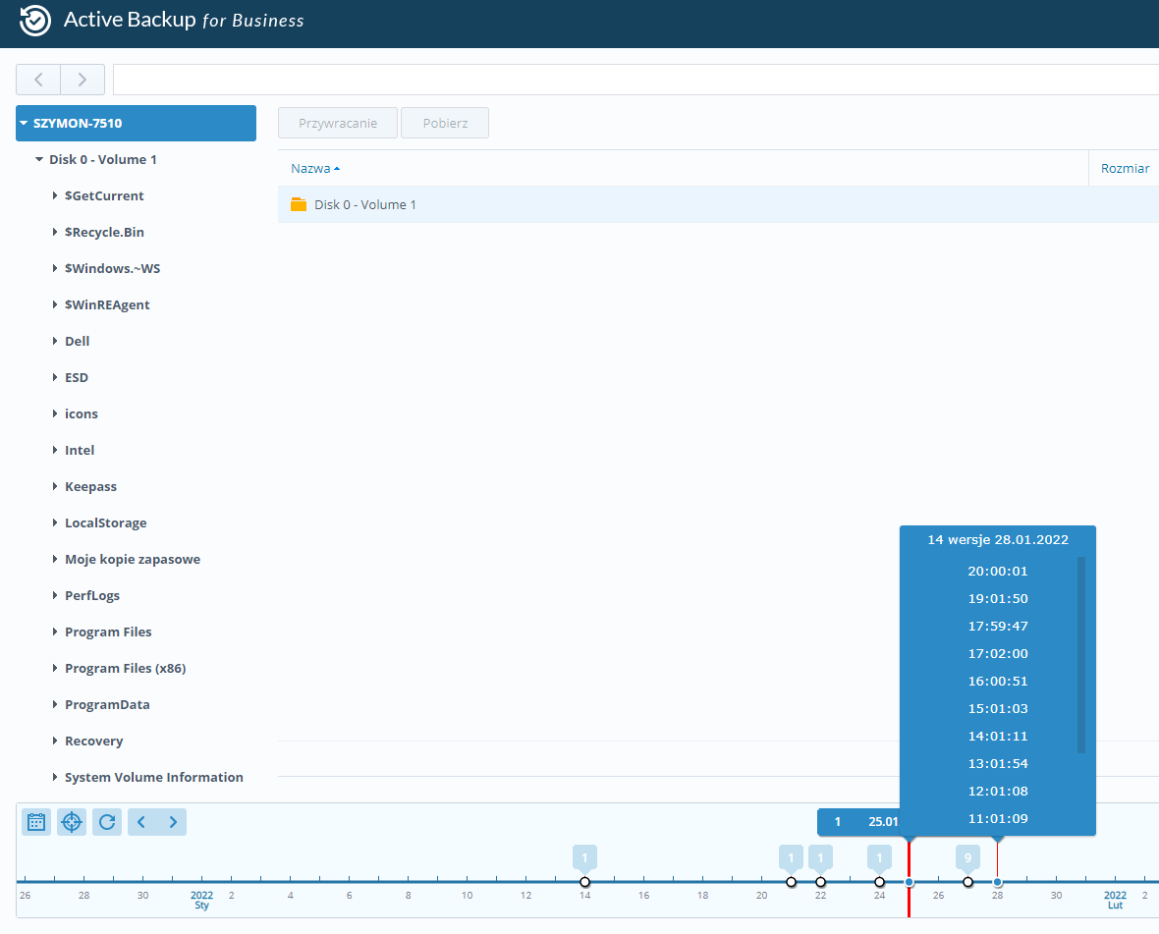The width and height of the screenshot is (1159, 934).
Task: Go forward with the navigation arrow
Action: 83,80
